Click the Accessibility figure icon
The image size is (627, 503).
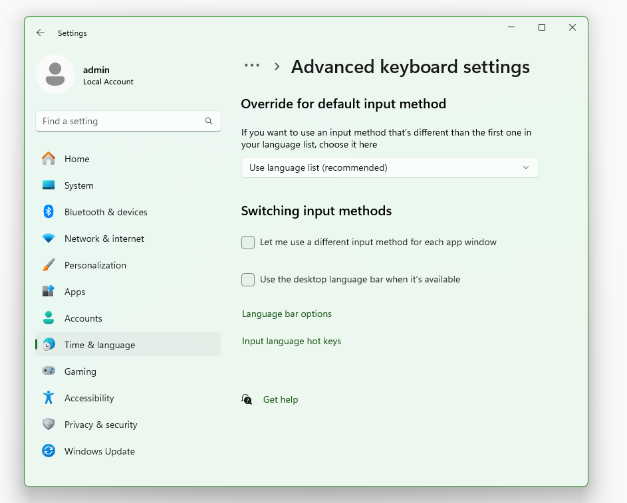click(x=49, y=397)
